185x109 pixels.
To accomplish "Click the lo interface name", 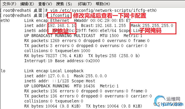I will [3, 71].
